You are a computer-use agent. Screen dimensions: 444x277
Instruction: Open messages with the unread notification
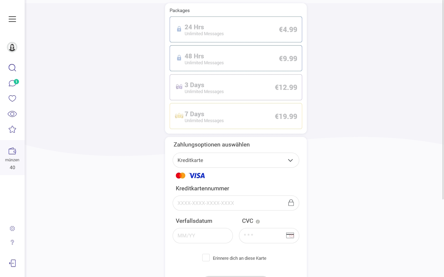(x=12, y=83)
